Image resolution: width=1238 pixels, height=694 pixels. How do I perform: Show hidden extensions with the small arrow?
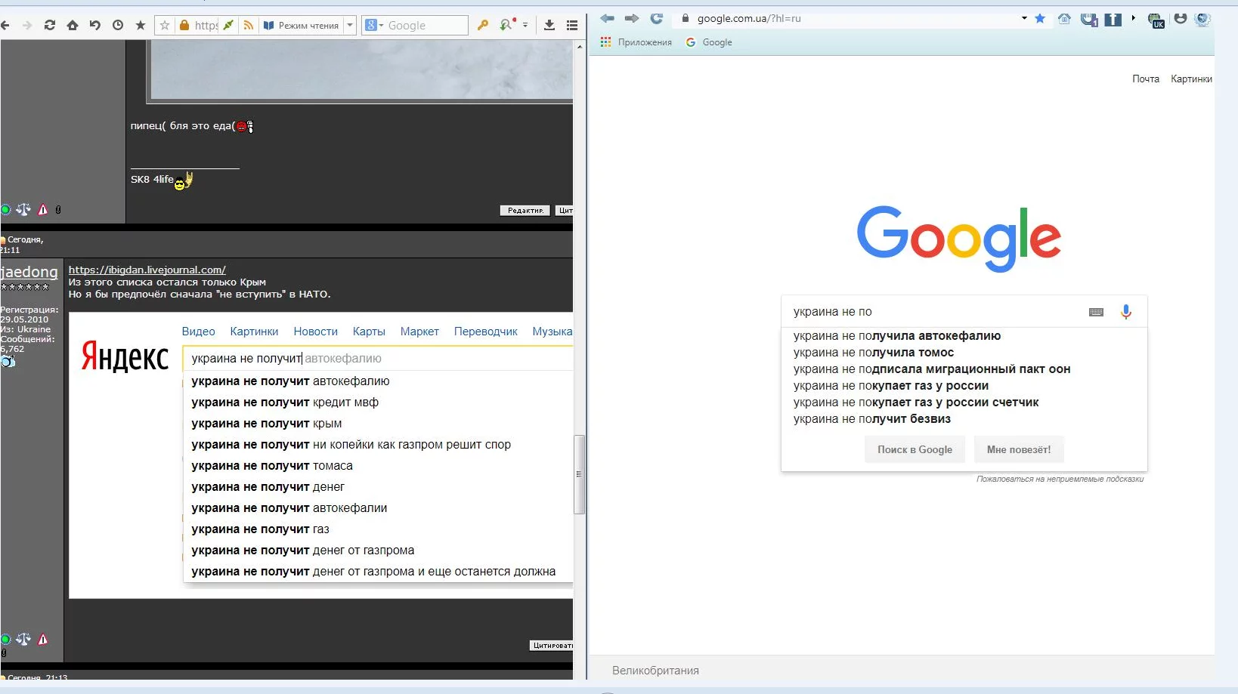(x=1134, y=18)
